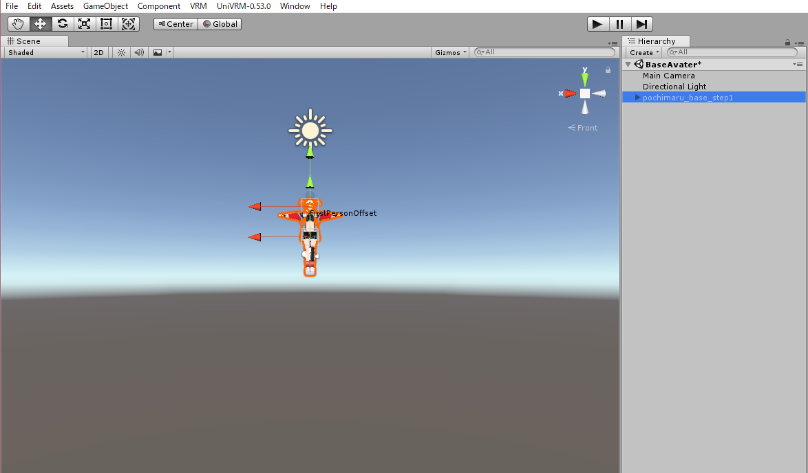Toggle scene lighting sun icon

(121, 52)
